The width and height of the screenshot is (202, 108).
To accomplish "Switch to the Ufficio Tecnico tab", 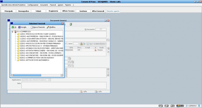I will [x=68, y=11].
